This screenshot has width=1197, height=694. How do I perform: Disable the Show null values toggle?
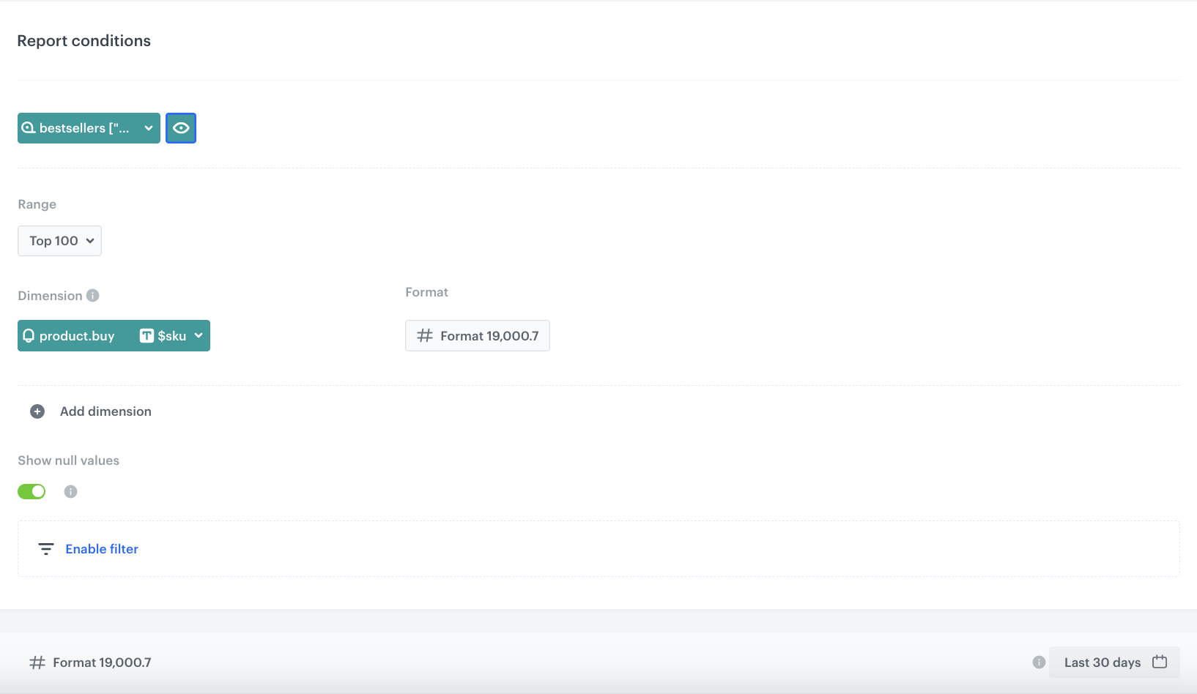[31, 491]
